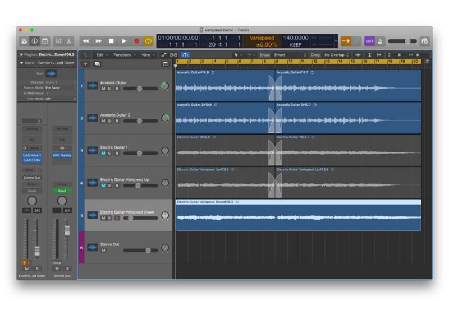Viewport: 449px width, 320px height.
Task: Unmute the Electric Guitar Varispeed Up track
Action: coord(103,185)
